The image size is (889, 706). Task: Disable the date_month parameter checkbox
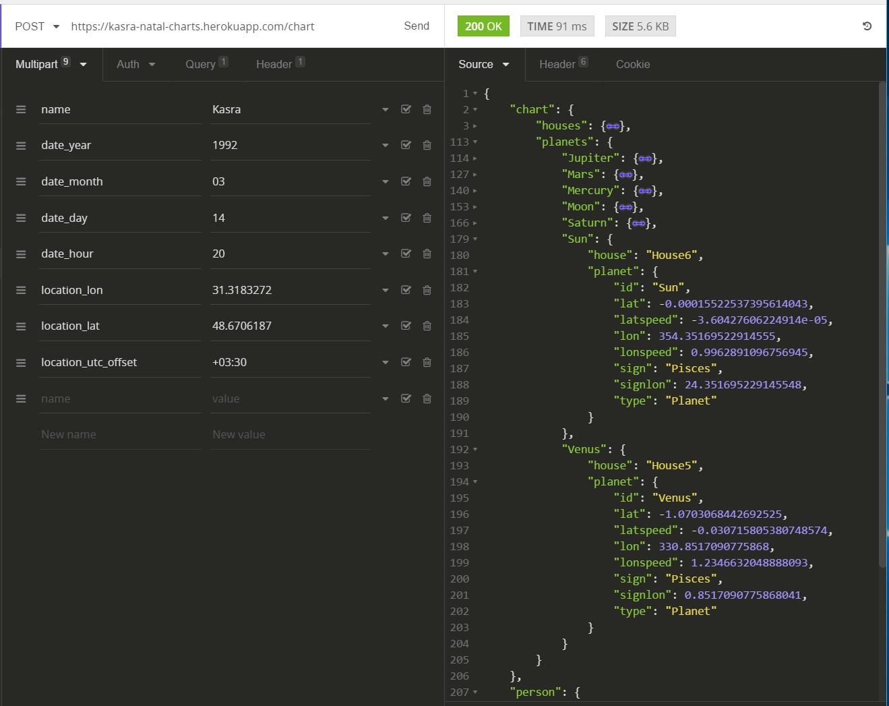tap(406, 181)
